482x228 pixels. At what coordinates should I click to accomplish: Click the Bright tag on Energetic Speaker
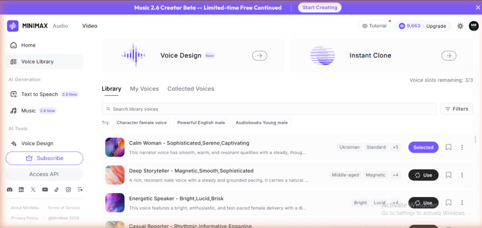[360, 203]
